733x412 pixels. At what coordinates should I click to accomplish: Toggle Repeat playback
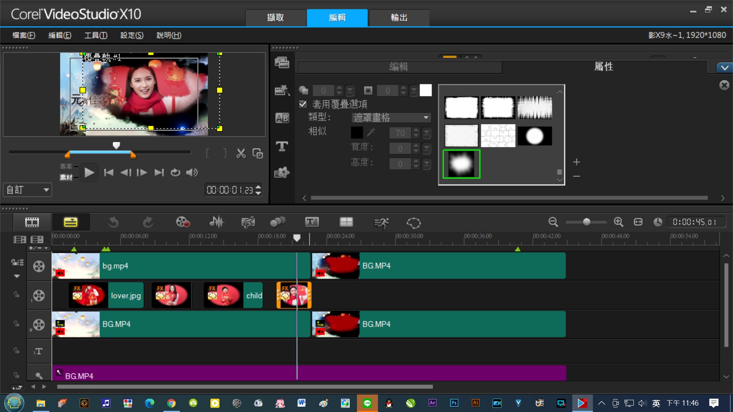click(175, 172)
